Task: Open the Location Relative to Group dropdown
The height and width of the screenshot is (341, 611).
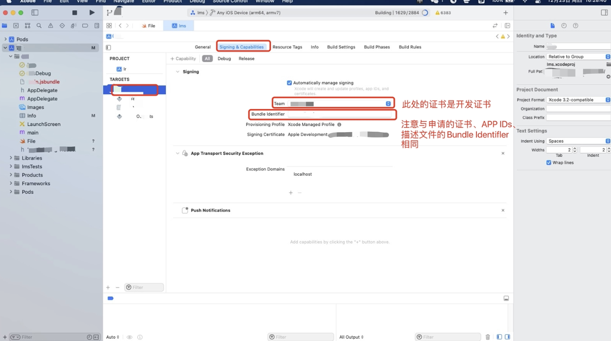Action: pos(578,56)
